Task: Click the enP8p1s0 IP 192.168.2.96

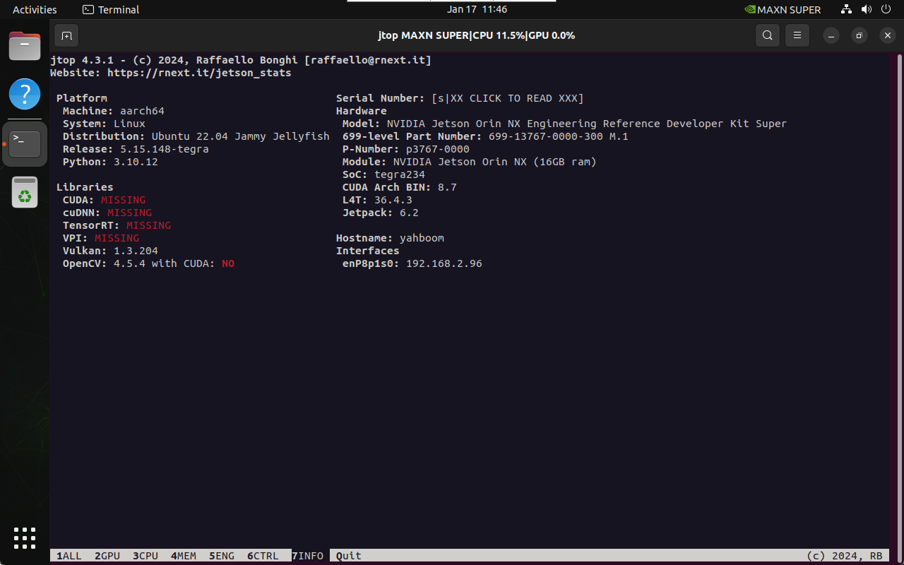Action: click(444, 263)
